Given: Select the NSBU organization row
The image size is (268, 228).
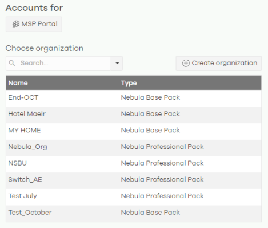Looking at the screenshot, I should tap(134, 163).
